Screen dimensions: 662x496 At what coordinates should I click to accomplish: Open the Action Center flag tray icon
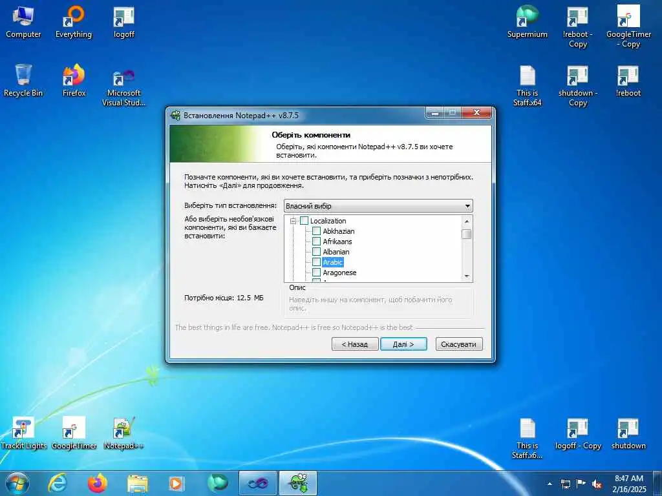pos(581,484)
